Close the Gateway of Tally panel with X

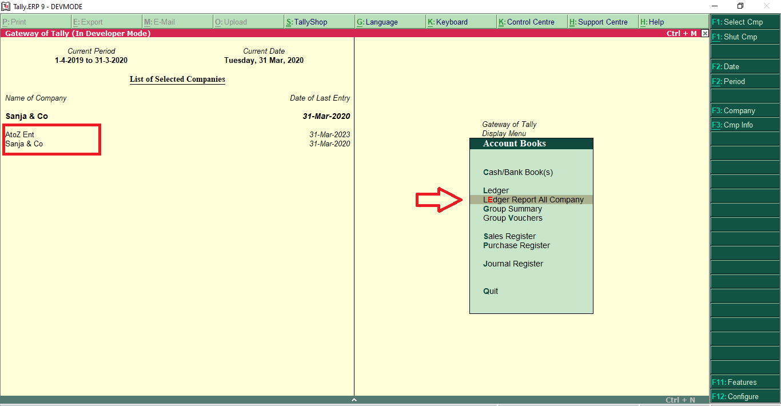click(x=704, y=34)
